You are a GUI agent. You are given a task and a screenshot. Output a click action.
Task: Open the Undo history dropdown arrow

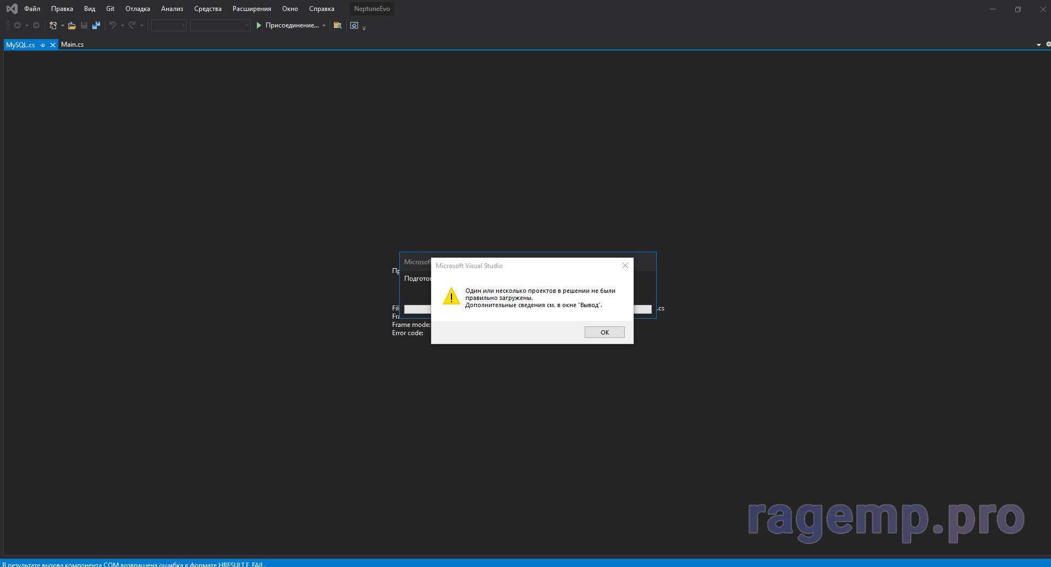[122, 25]
